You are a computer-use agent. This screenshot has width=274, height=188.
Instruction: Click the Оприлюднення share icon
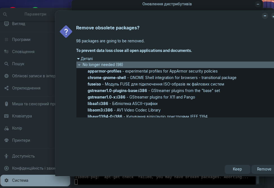click(x=6, y=88)
